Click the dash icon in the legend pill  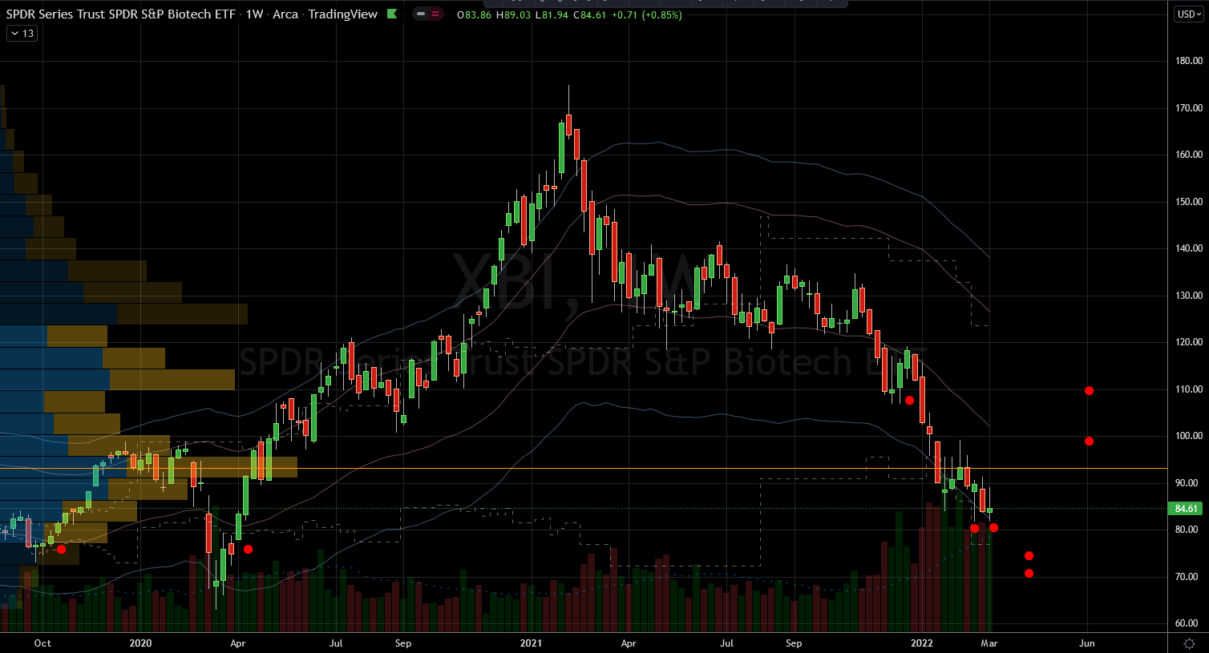[x=421, y=14]
